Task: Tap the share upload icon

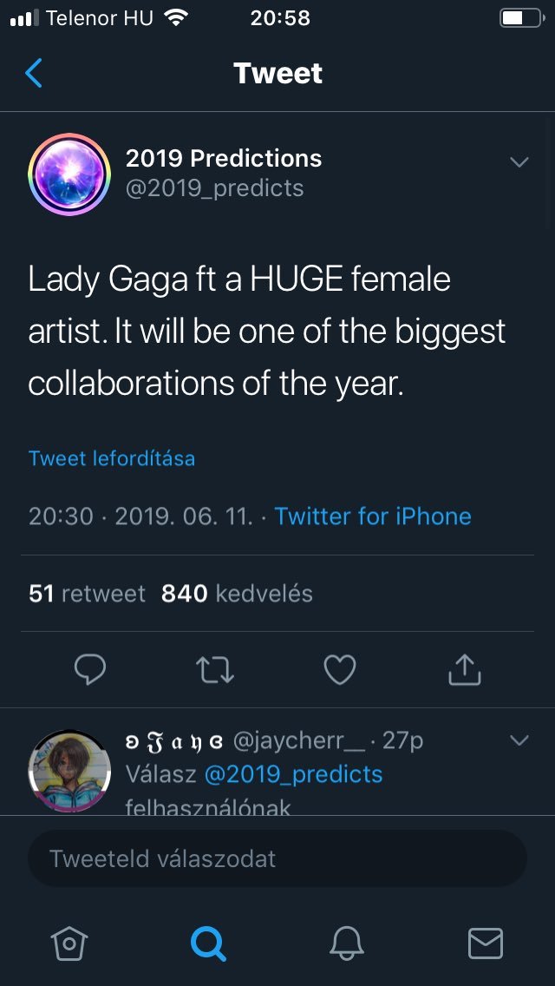Action: pos(464,669)
